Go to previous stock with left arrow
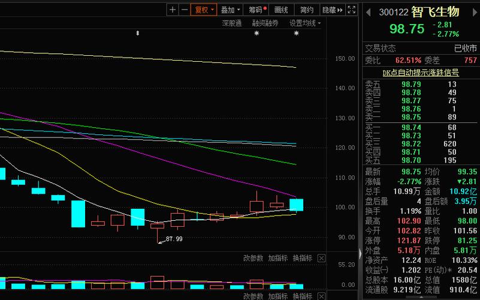The height and width of the screenshot is (300, 480). pos(369,12)
